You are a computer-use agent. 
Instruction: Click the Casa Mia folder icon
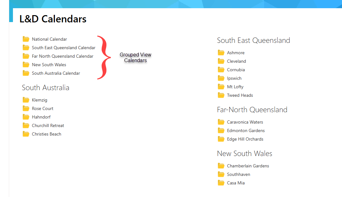pos(221,183)
